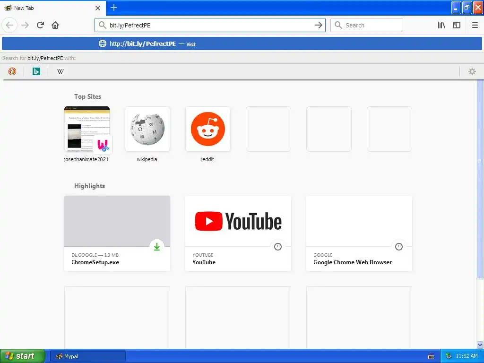
Task: Click the page's vertical scrollbar thumb
Action: point(480,179)
